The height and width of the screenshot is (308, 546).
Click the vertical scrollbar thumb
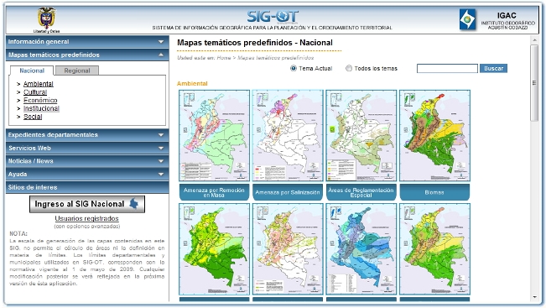pyautogui.click(x=534, y=83)
